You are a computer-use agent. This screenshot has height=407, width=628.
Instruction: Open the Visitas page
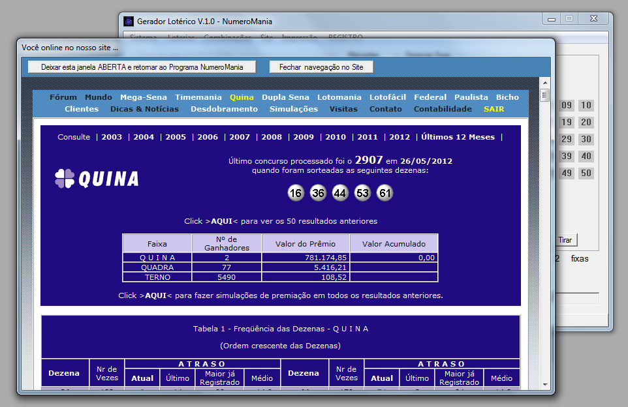343,109
